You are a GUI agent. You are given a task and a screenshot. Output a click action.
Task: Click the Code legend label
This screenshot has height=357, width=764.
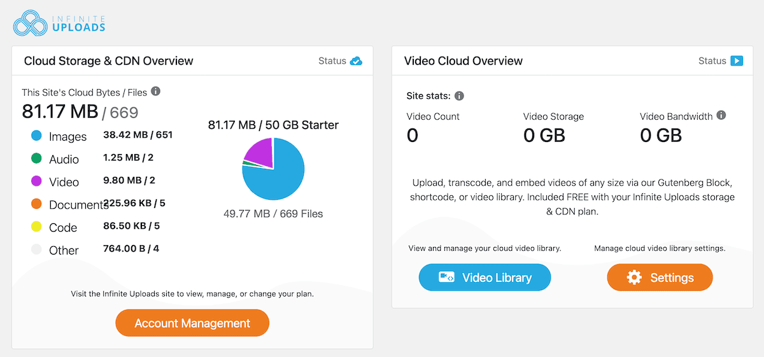[x=63, y=228]
